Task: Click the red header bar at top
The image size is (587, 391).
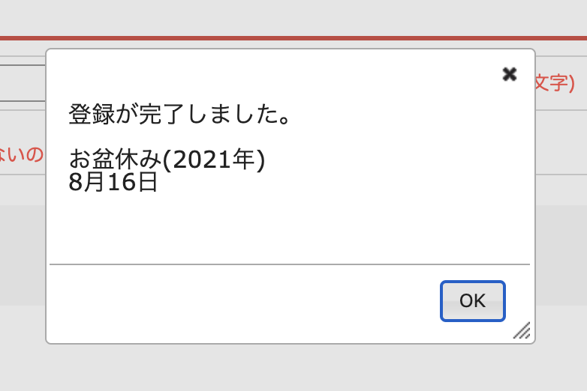Action: (293, 37)
